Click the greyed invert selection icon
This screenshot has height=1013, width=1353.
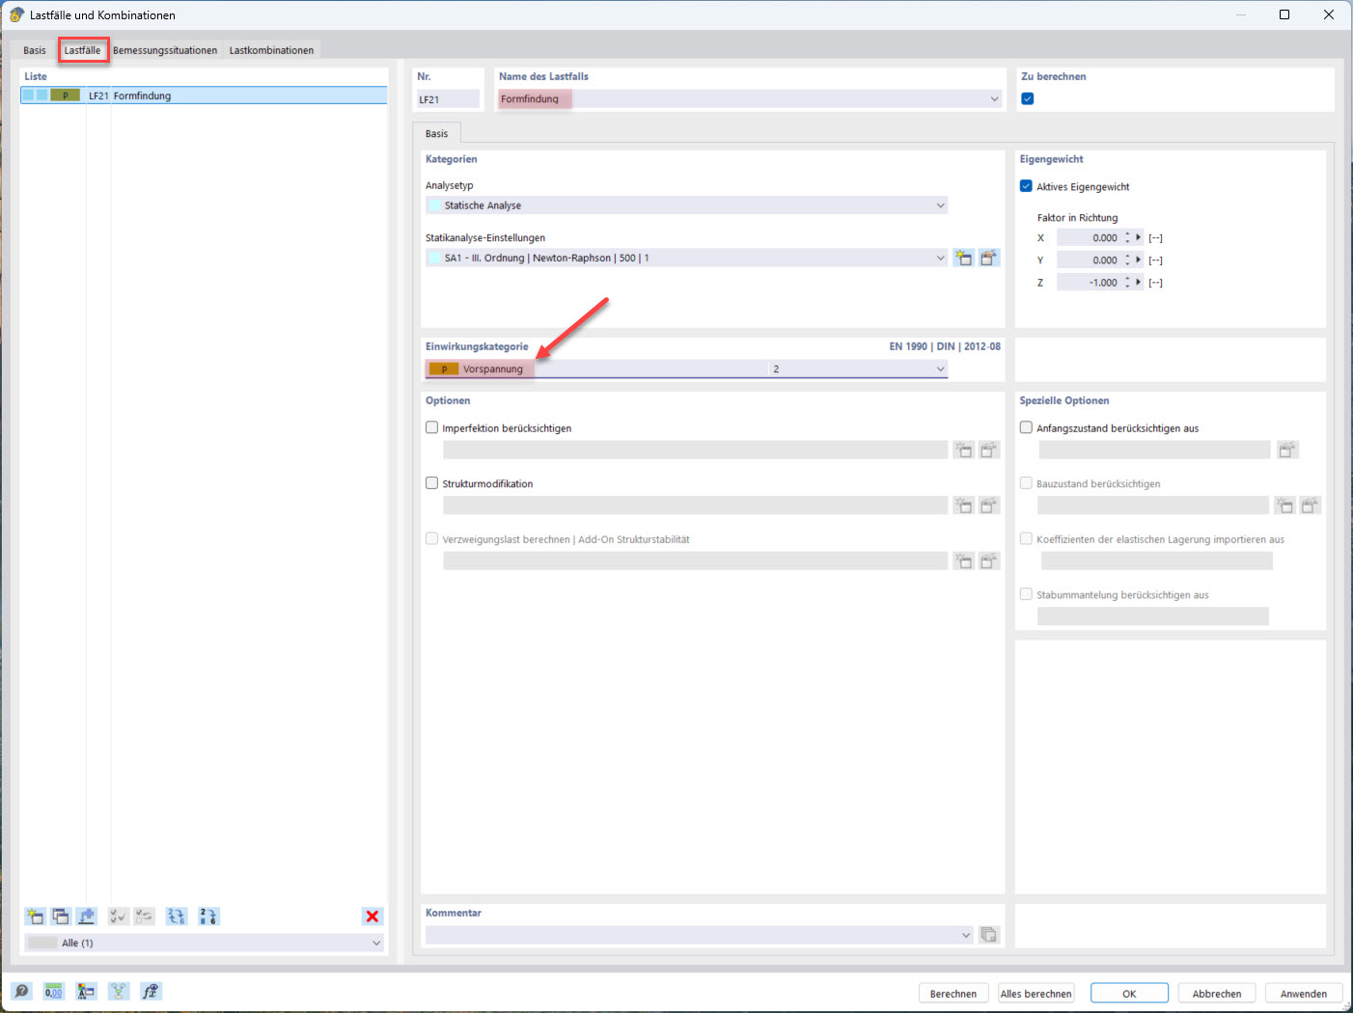[x=145, y=917]
